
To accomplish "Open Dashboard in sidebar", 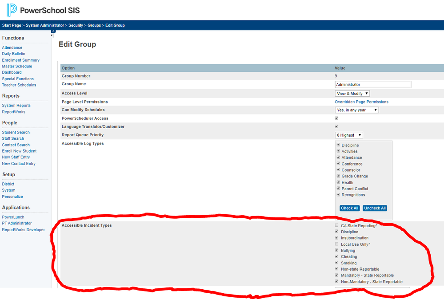I will 12,72.
